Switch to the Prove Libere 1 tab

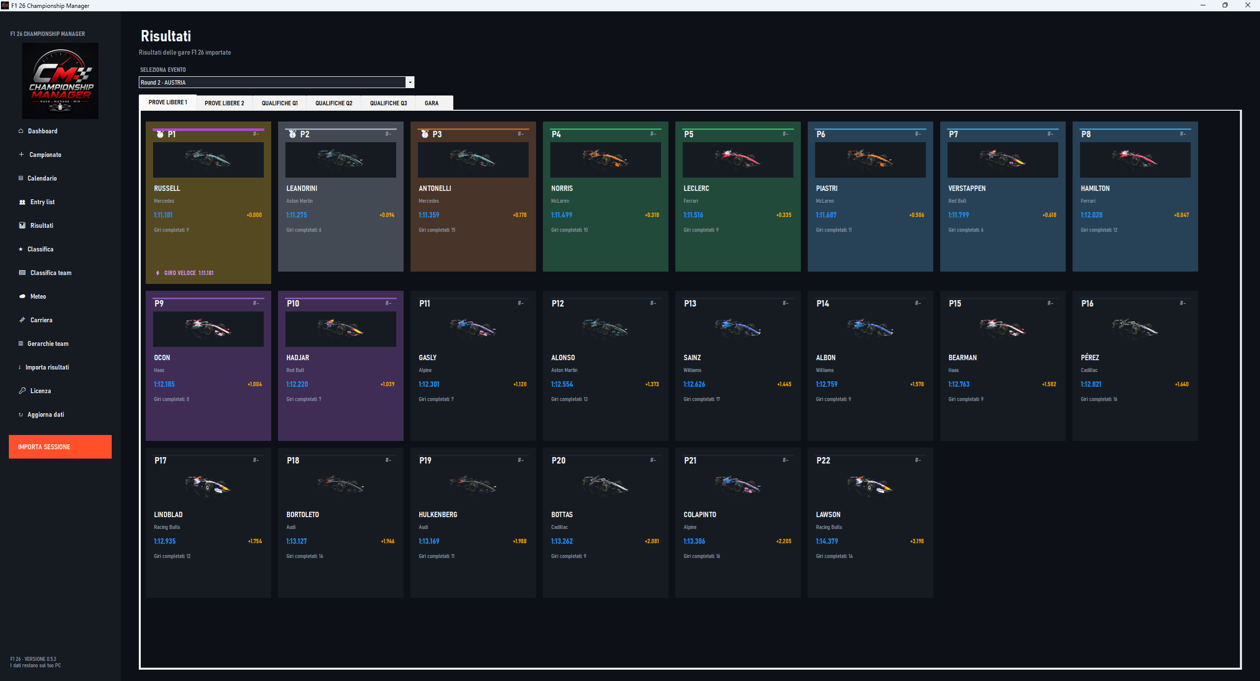pyautogui.click(x=168, y=102)
